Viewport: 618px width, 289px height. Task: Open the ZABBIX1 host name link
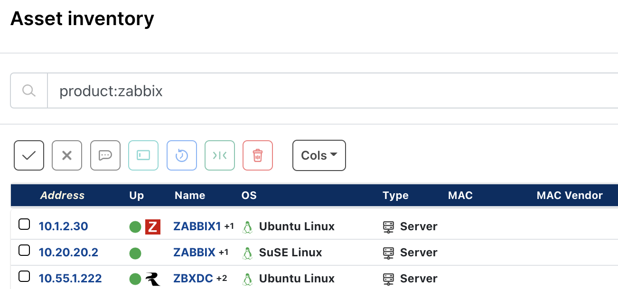click(x=197, y=226)
